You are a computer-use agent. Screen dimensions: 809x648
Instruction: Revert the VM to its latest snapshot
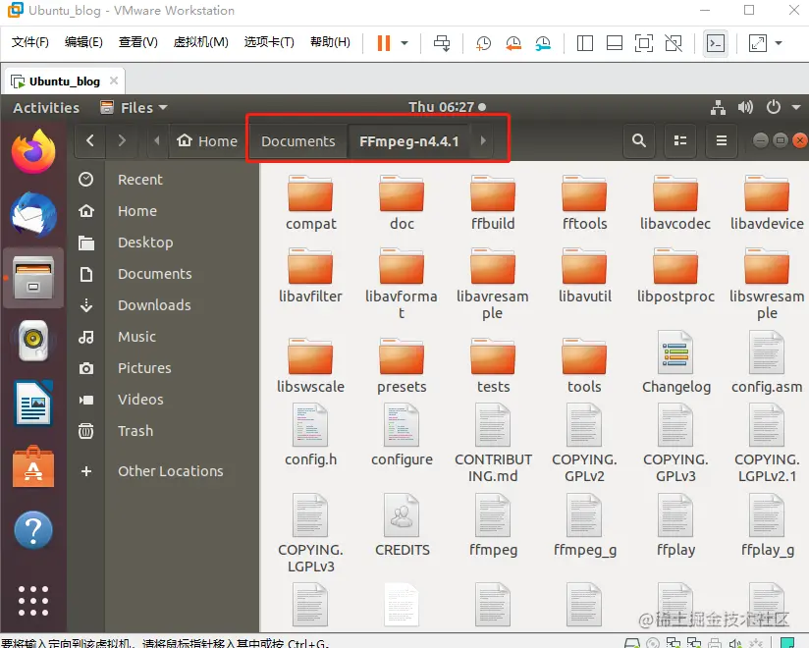pos(512,42)
